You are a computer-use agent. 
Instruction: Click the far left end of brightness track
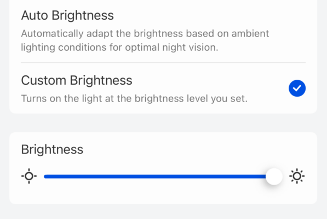point(45,176)
